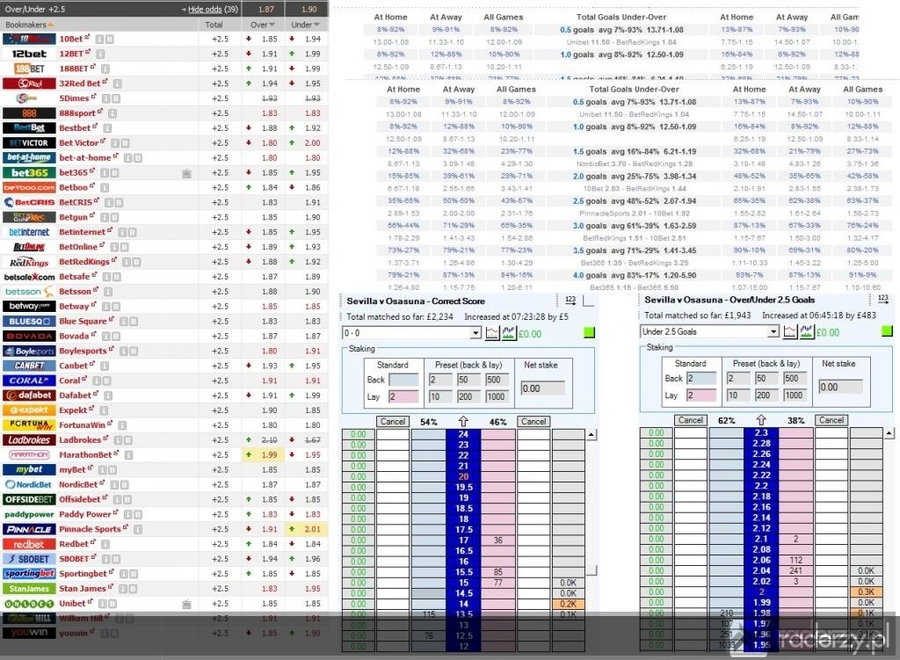
Task: Click up arrow between 62% and 38%
Action: (761, 420)
